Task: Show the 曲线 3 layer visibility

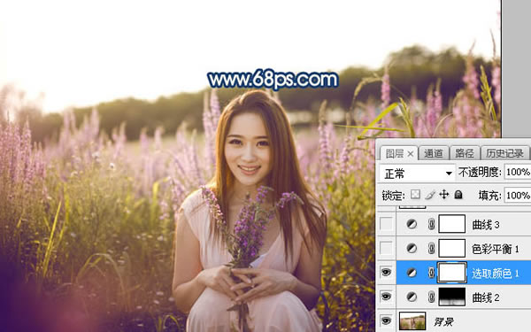Action: 386,224
